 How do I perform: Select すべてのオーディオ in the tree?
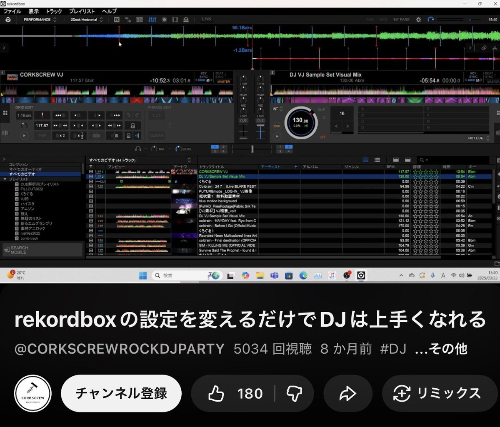(x=25, y=169)
